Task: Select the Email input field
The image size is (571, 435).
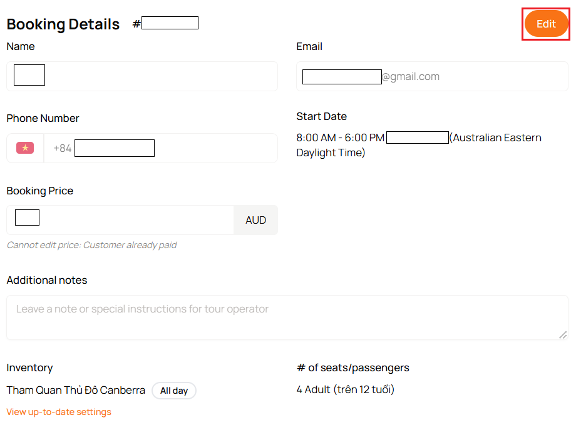Action: (x=432, y=76)
